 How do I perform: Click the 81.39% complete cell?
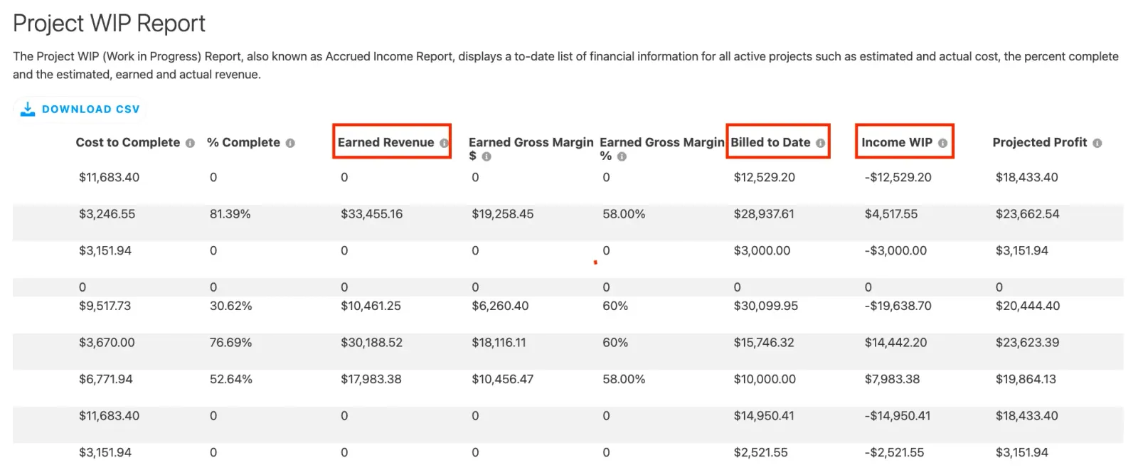point(230,214)
